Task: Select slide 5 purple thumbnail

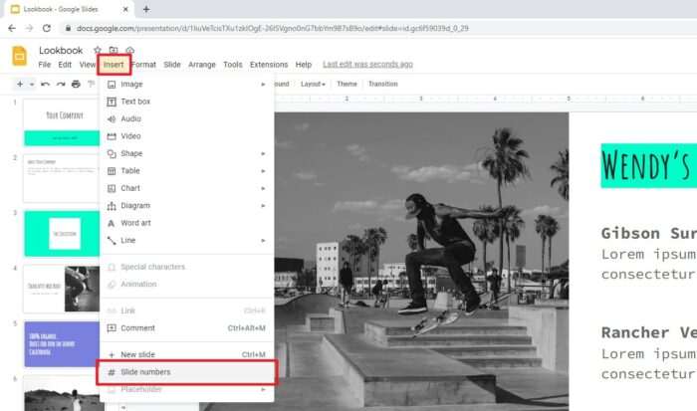Action: pos(62,344)
